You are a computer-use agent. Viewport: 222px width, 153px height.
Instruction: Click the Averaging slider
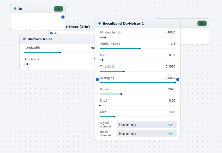coord(138,83)
